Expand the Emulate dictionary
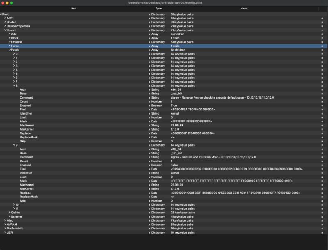This screenshot has height=250, width=328. pyautogui.click(x=9, y=42)
